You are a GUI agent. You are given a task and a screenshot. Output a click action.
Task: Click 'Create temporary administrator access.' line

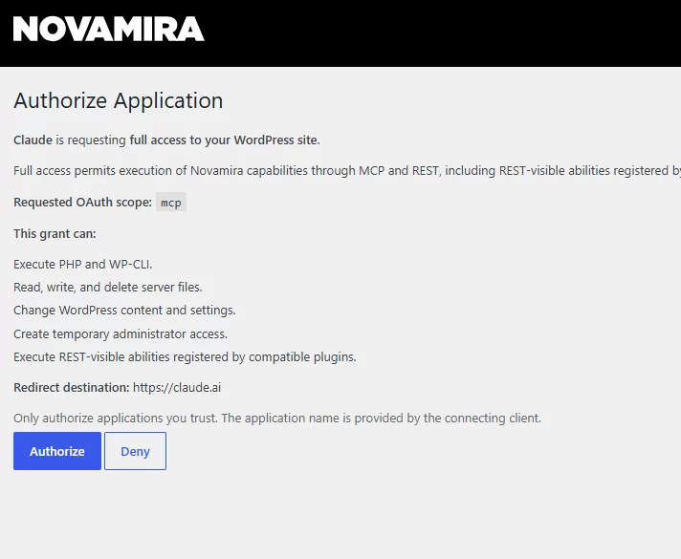pos(121,333)
